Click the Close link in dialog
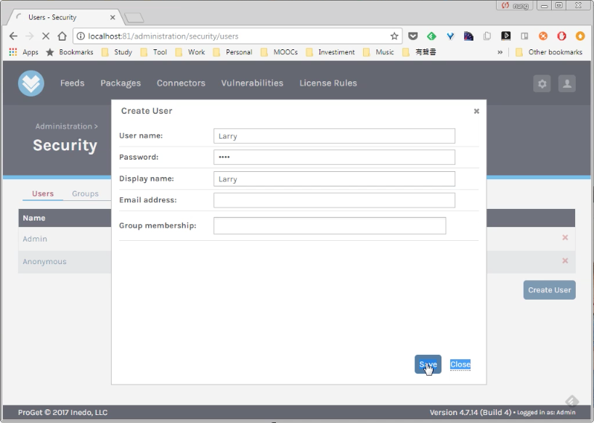Image resolution: width=594 pixels, height=423 pixels. [460, 364]
